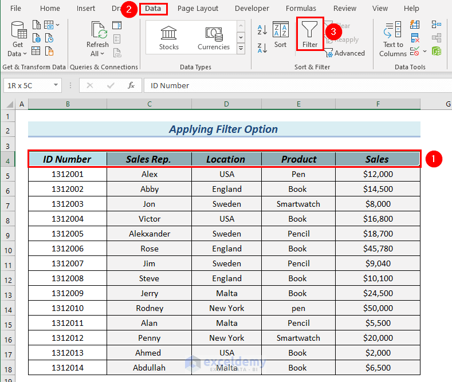This screenshot has height=382, width=452.
Task: Select the row 10 header
Action: click(x=8, y=249)
